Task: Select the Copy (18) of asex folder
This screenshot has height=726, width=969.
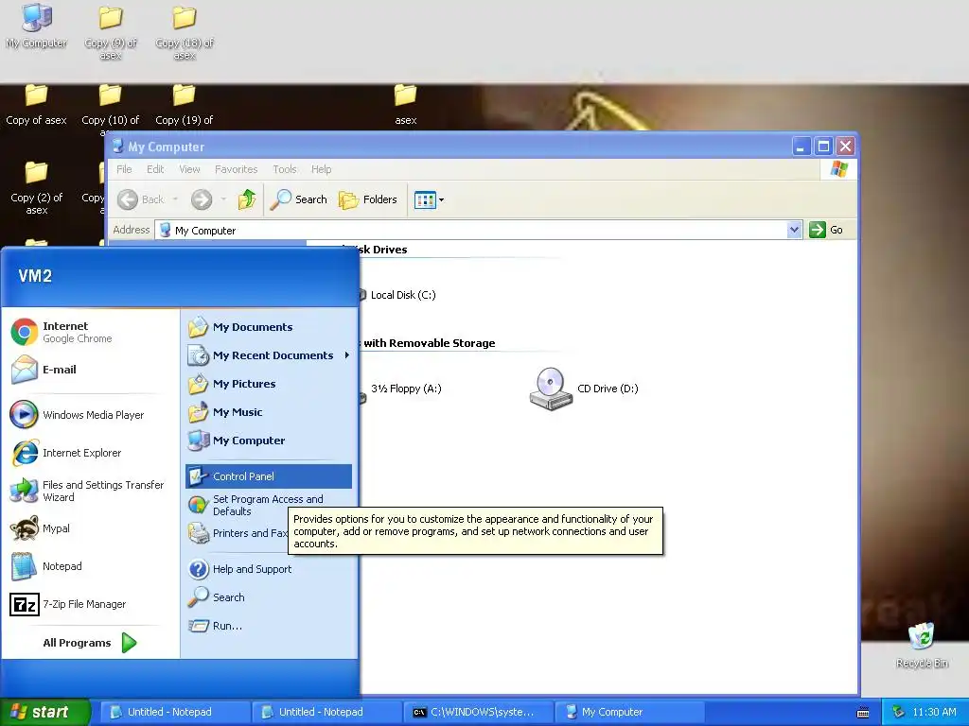Action: [x=185, y=32]
